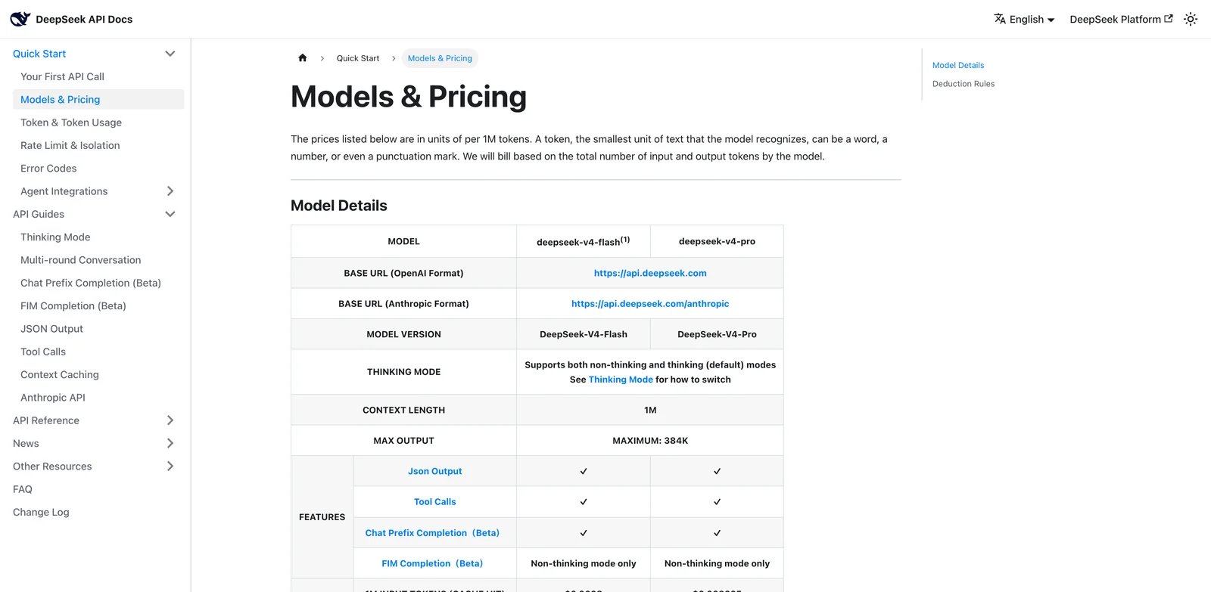
Task: Open Json Output feature link in table
Action: tap(434, 471)
